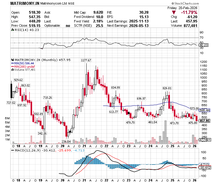Click the boxed RSI value 40.23 on axis
Screen dimensions: 212x183
point(204,45)
